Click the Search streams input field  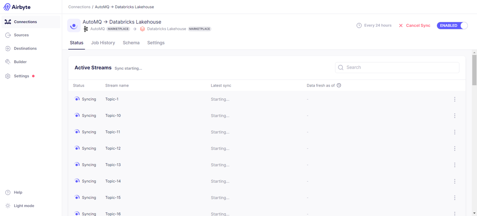click(x=397, y=68)
